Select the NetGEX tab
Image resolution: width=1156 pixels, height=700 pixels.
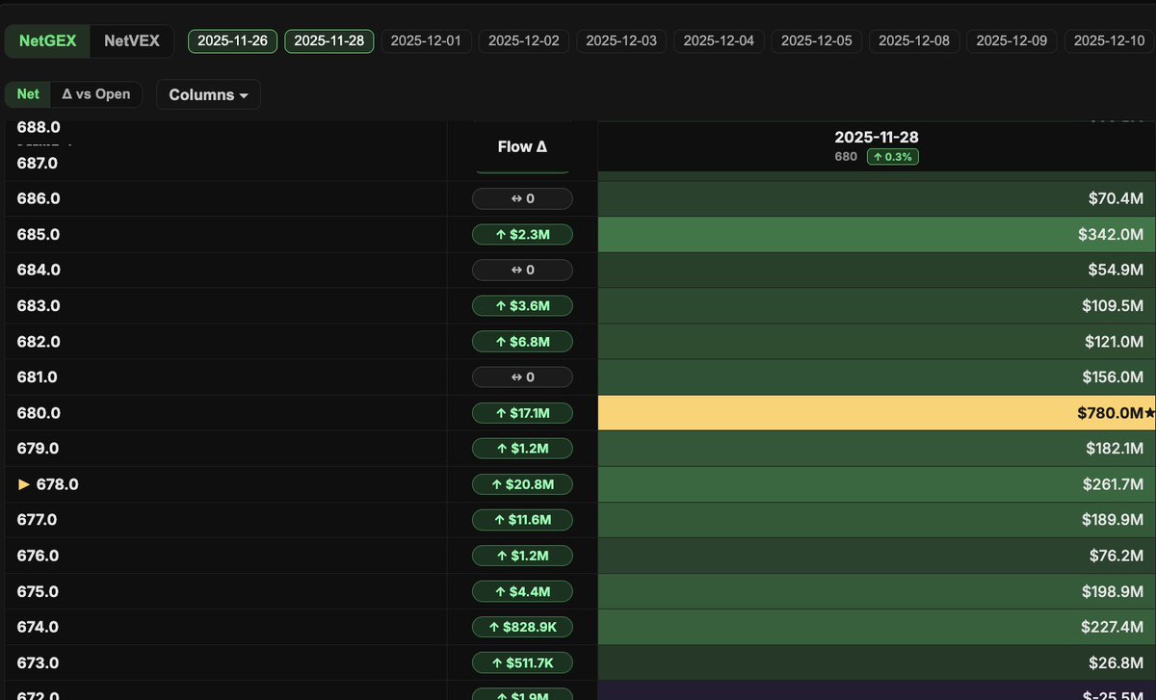coord(47,41)
